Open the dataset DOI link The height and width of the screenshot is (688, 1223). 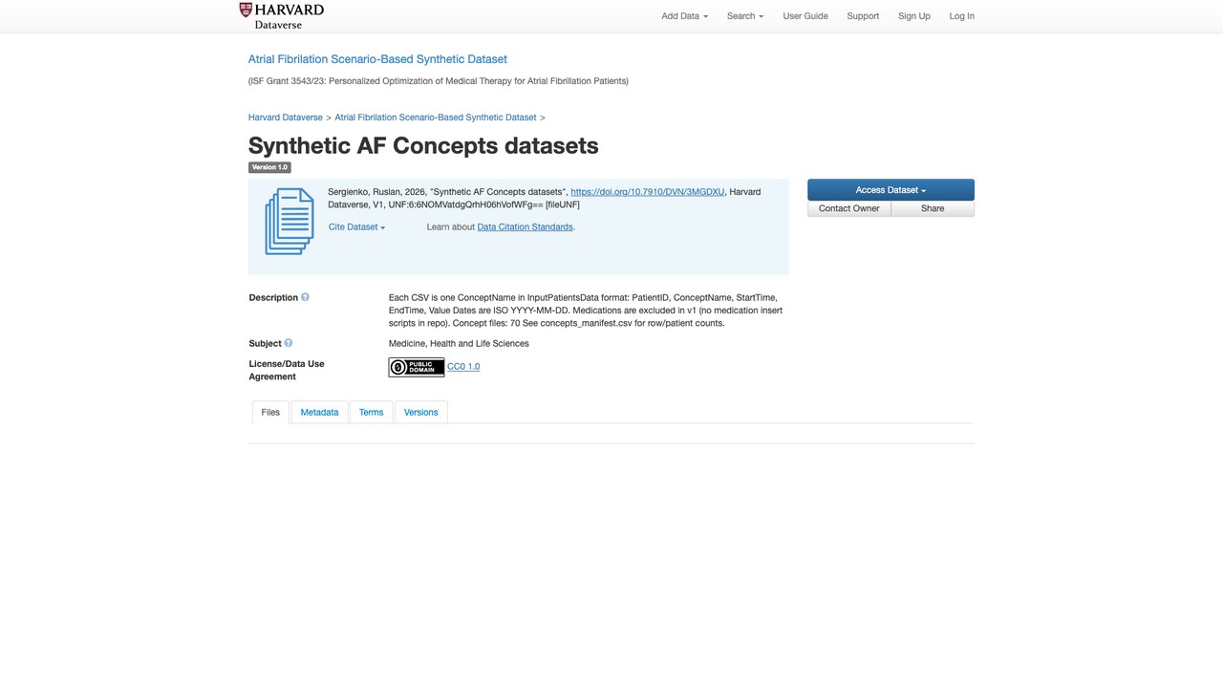[648, 192]
